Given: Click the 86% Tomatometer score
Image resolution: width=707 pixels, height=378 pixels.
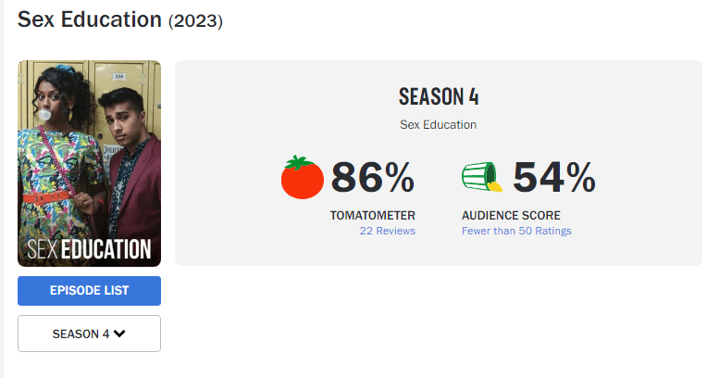Looking at the screenshot, I should pos(373,178).
